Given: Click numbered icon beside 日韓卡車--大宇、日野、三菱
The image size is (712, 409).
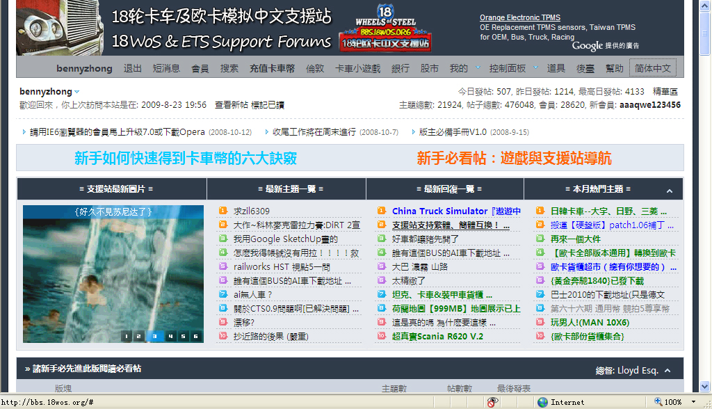Looking at the screenshot, I should tap(540, 210).
